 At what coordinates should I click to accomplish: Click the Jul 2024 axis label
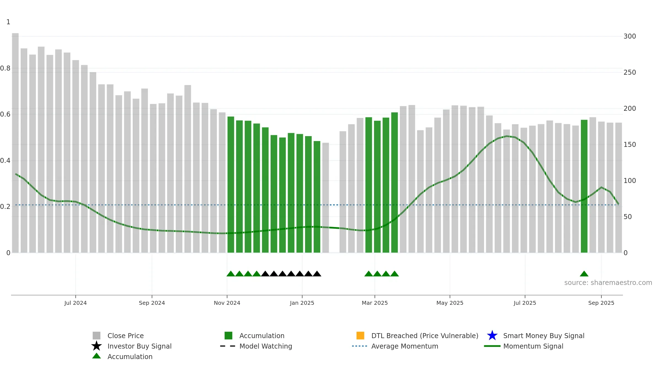point(76,303)
